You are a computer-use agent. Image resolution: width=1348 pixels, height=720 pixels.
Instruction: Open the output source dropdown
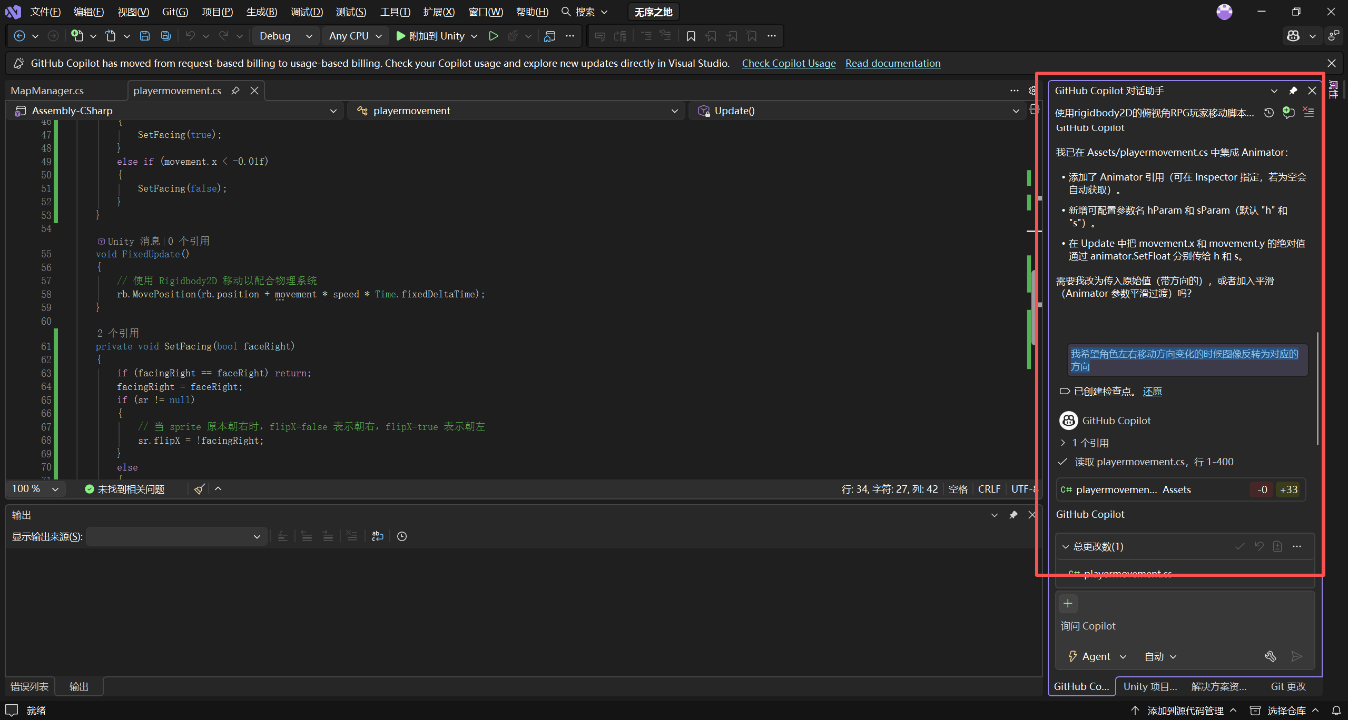(176, 536)
